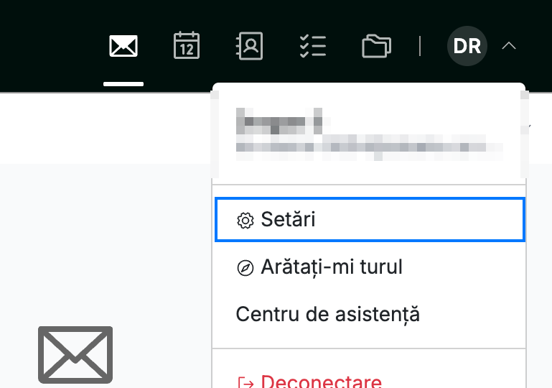552x388 pixels.
Task: Click the blurred account name in the menu
Action: (279, 121)
